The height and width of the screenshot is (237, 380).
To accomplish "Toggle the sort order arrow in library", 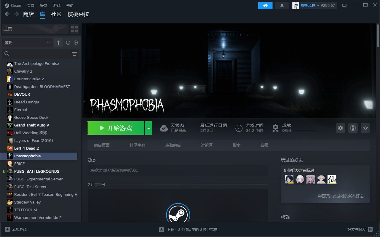I will coord(58,43).
